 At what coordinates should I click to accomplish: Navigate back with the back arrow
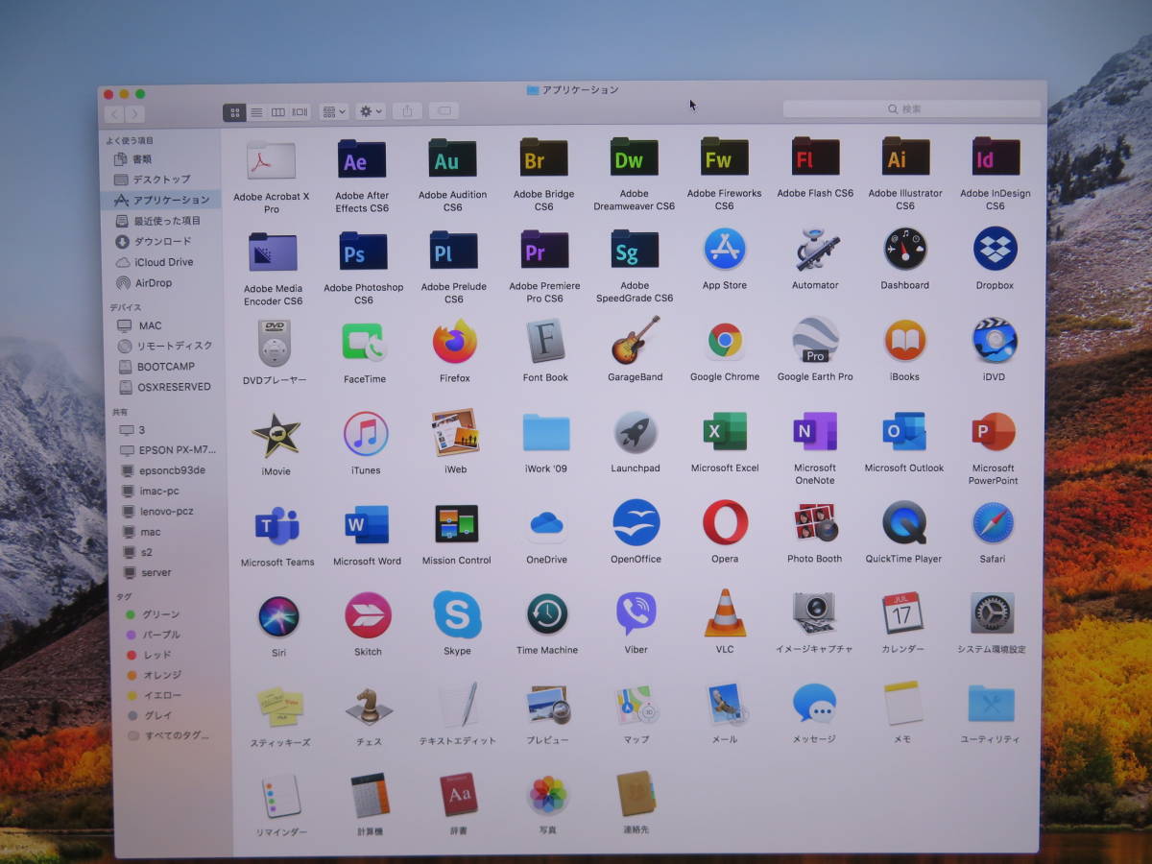114,112
